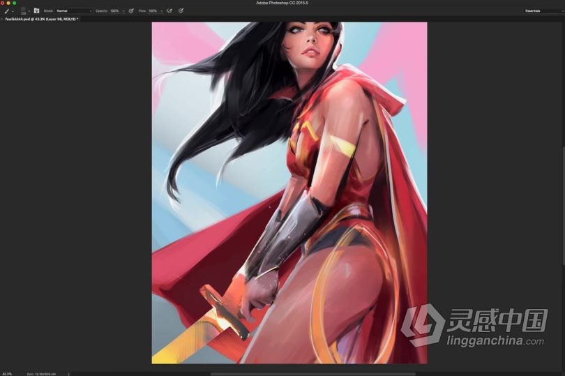Expand the Flow slider arrow
The image size is (565, 376).
click(162, 11)
